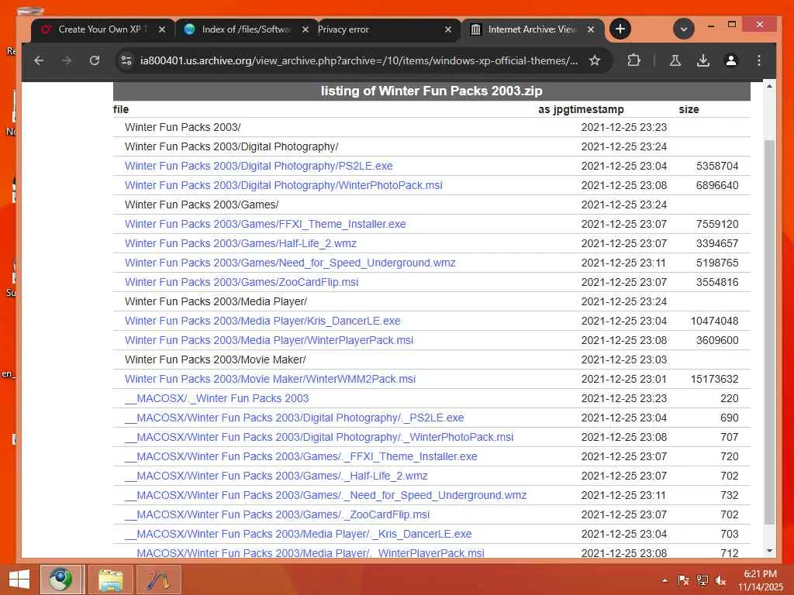Click 'Winter Fun Packs 2003/Digital Photography/' text
794x595 pixels.
click(231, 146)
